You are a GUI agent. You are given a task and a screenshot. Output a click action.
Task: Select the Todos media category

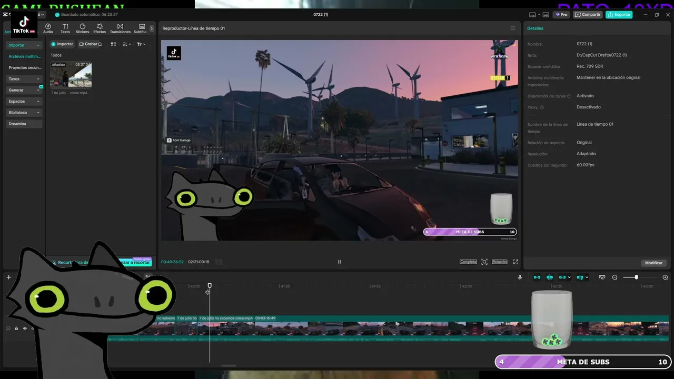point(56,55)
